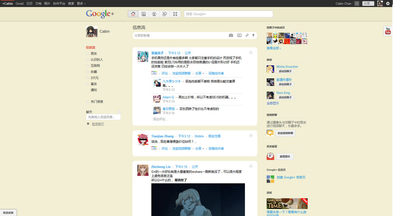The height and width of the screenshot is (216, 393).
Task: Click the Google+ Pages colored squares icon
Action: [270, 179]
